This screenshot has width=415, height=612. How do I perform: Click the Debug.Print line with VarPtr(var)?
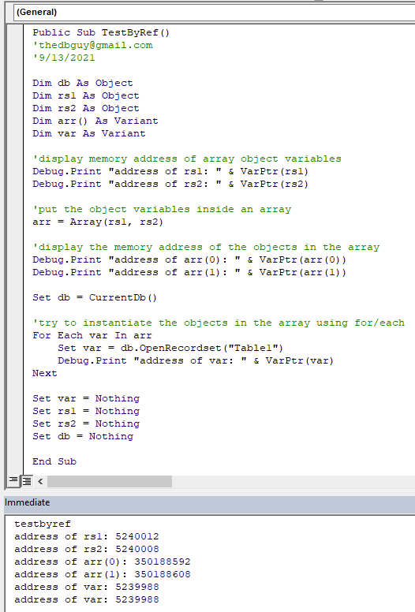(196, 360)
